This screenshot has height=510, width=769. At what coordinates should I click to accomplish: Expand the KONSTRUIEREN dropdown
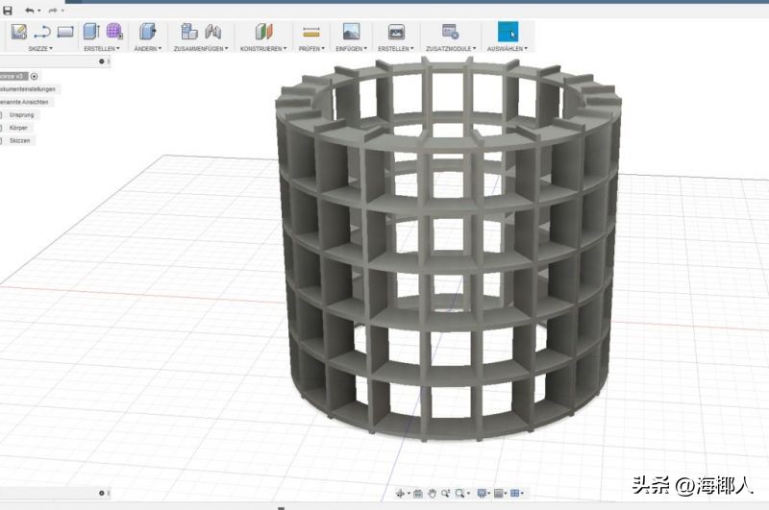click(263, 48)
